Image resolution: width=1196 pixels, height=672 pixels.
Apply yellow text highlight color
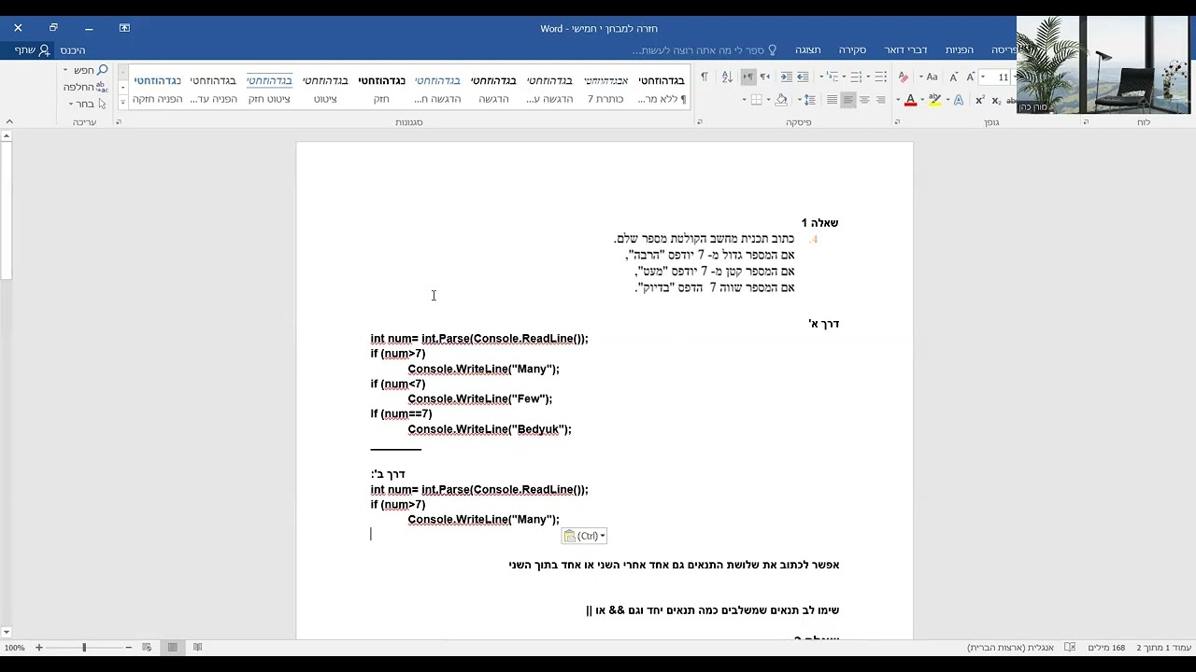tap(934, 100)
